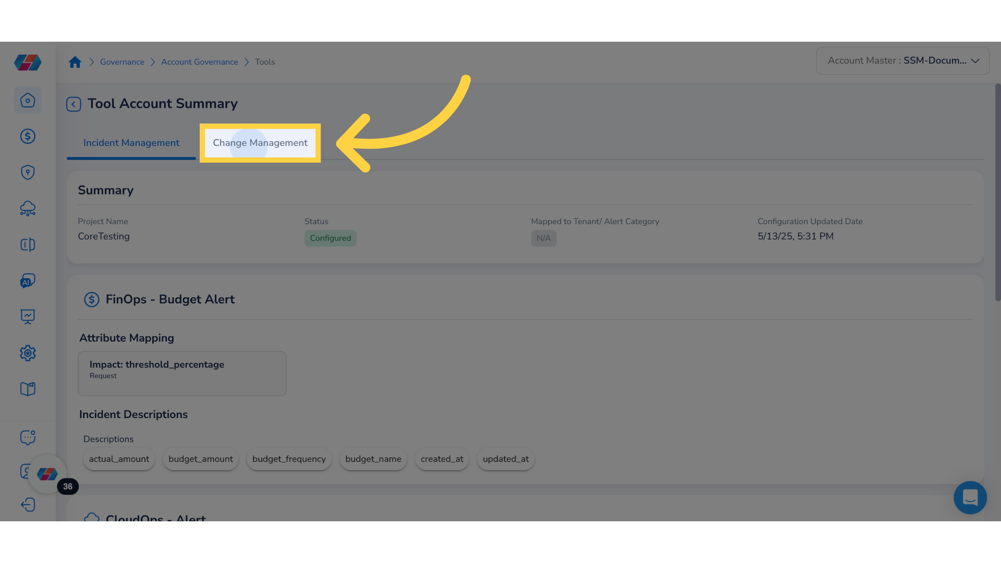Viewport: 1001px width, 563px height.
Task: Click the FinOps Budget Alert dollar icon
Action: tap(92, 299)
